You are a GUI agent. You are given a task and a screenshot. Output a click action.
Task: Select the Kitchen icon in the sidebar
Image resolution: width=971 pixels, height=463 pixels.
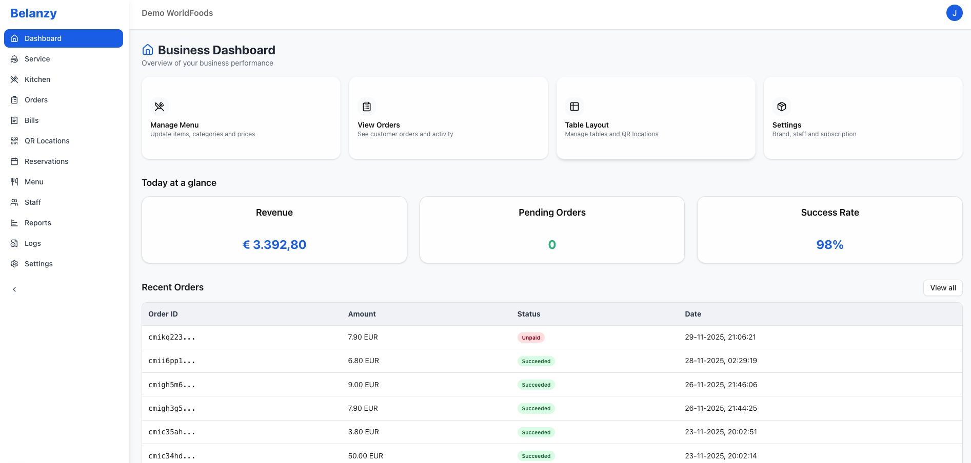pyautogui.click(x=14, y=79)
